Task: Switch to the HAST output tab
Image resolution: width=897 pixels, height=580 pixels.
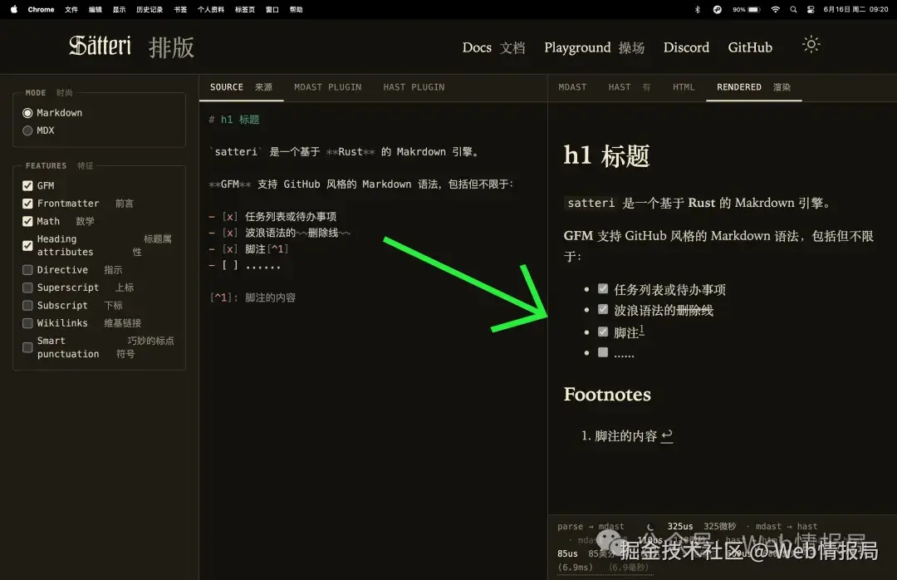Action: pyautogui.click(x=630, y=87)
